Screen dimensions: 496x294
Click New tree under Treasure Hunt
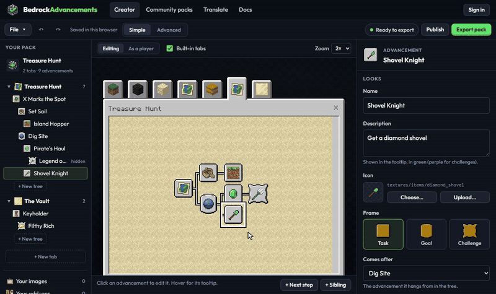click(30, 186)
